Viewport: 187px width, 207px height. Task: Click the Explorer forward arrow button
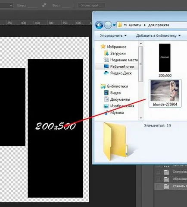[x=108, y=25]
